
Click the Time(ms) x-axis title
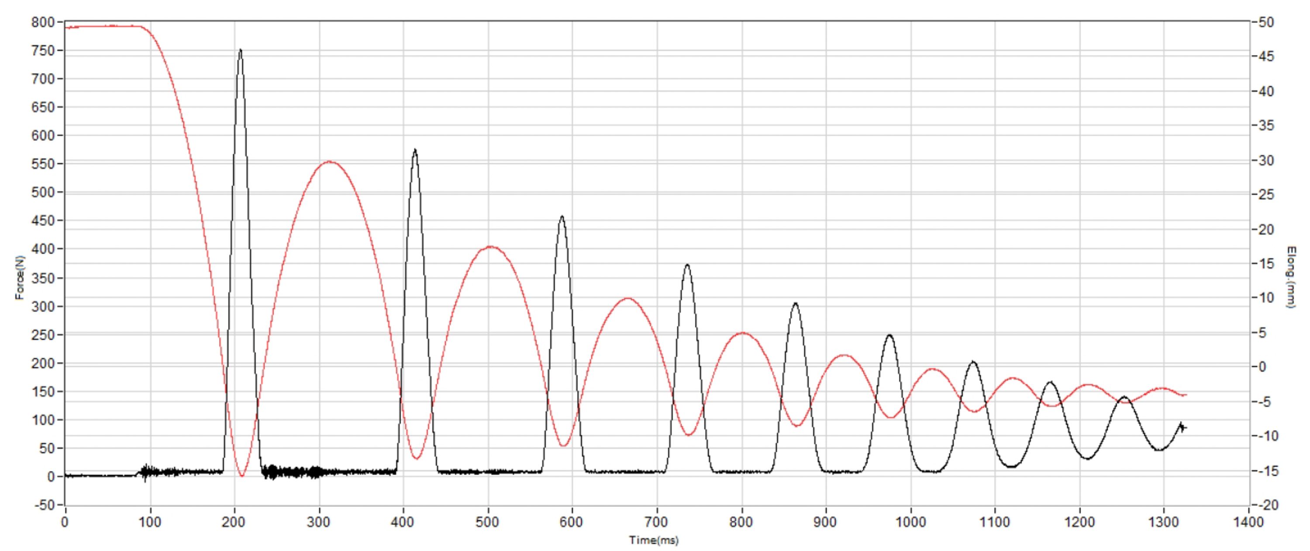pos(654,541)
